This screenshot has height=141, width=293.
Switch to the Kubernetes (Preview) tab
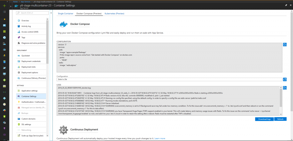(114, 13)
